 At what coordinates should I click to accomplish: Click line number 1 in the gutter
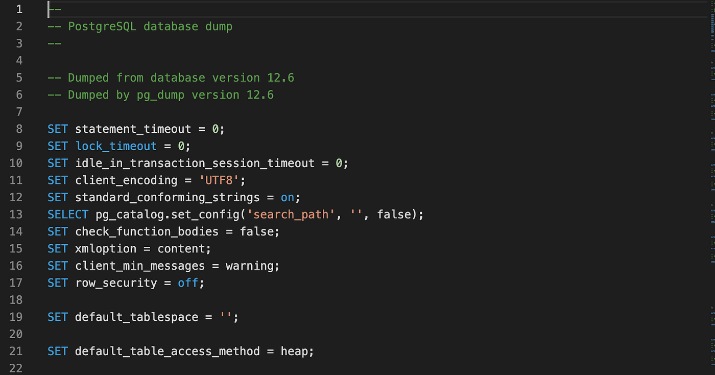[19, 9]
